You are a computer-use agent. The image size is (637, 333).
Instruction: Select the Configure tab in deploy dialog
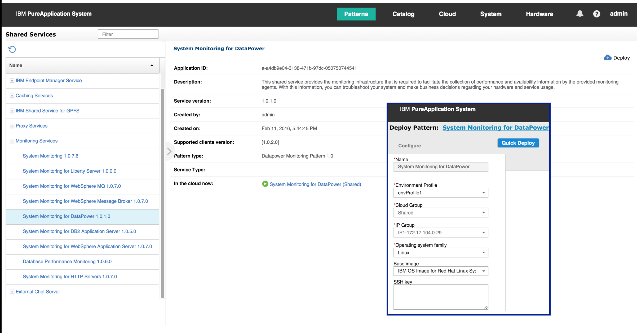pos(409,146)
